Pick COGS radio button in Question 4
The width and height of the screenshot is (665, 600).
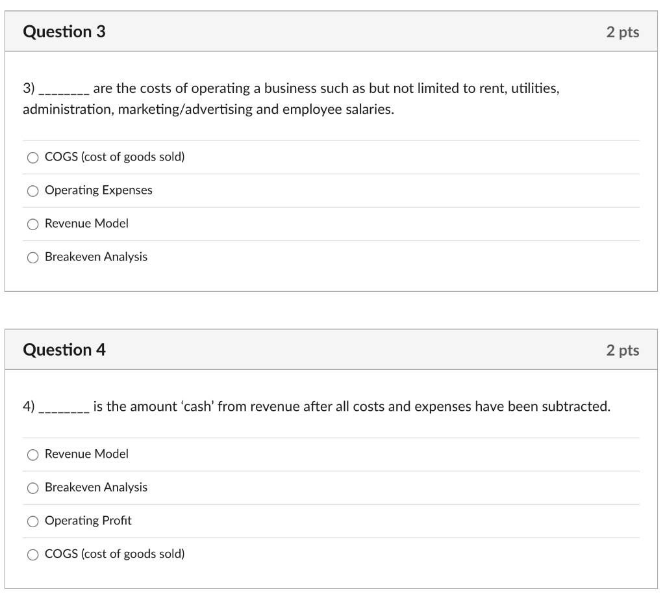32,554
